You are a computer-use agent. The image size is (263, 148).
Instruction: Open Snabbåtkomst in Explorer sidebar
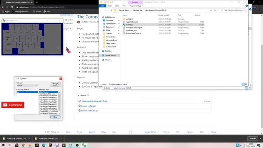(x=110, y=17)
